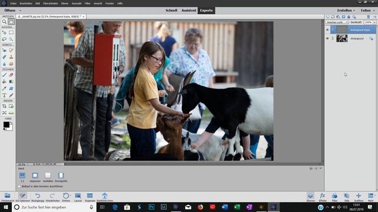Expand the Öffnen dropdown arrow
The height and width of the screenshot is (212, 378).
20,11
